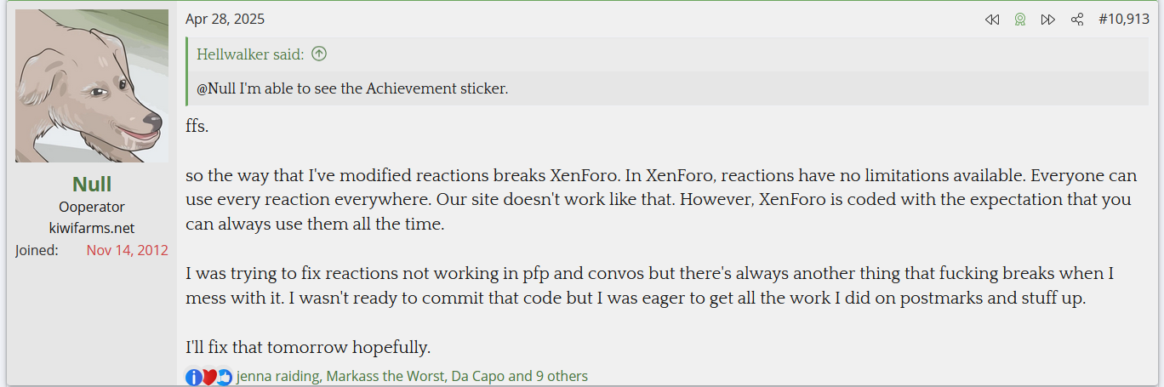This screenshot has height=387, width=1164.
Task: Click the 'Hellwalker said:' quote header
Action: (250, 54)
